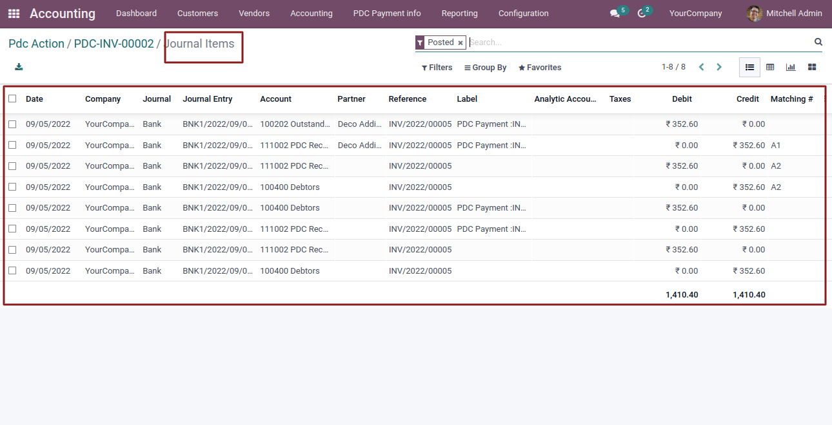Open the conversations messages icon
The width and height of the screenshot is (832, 425).
(x=615, y=14)
